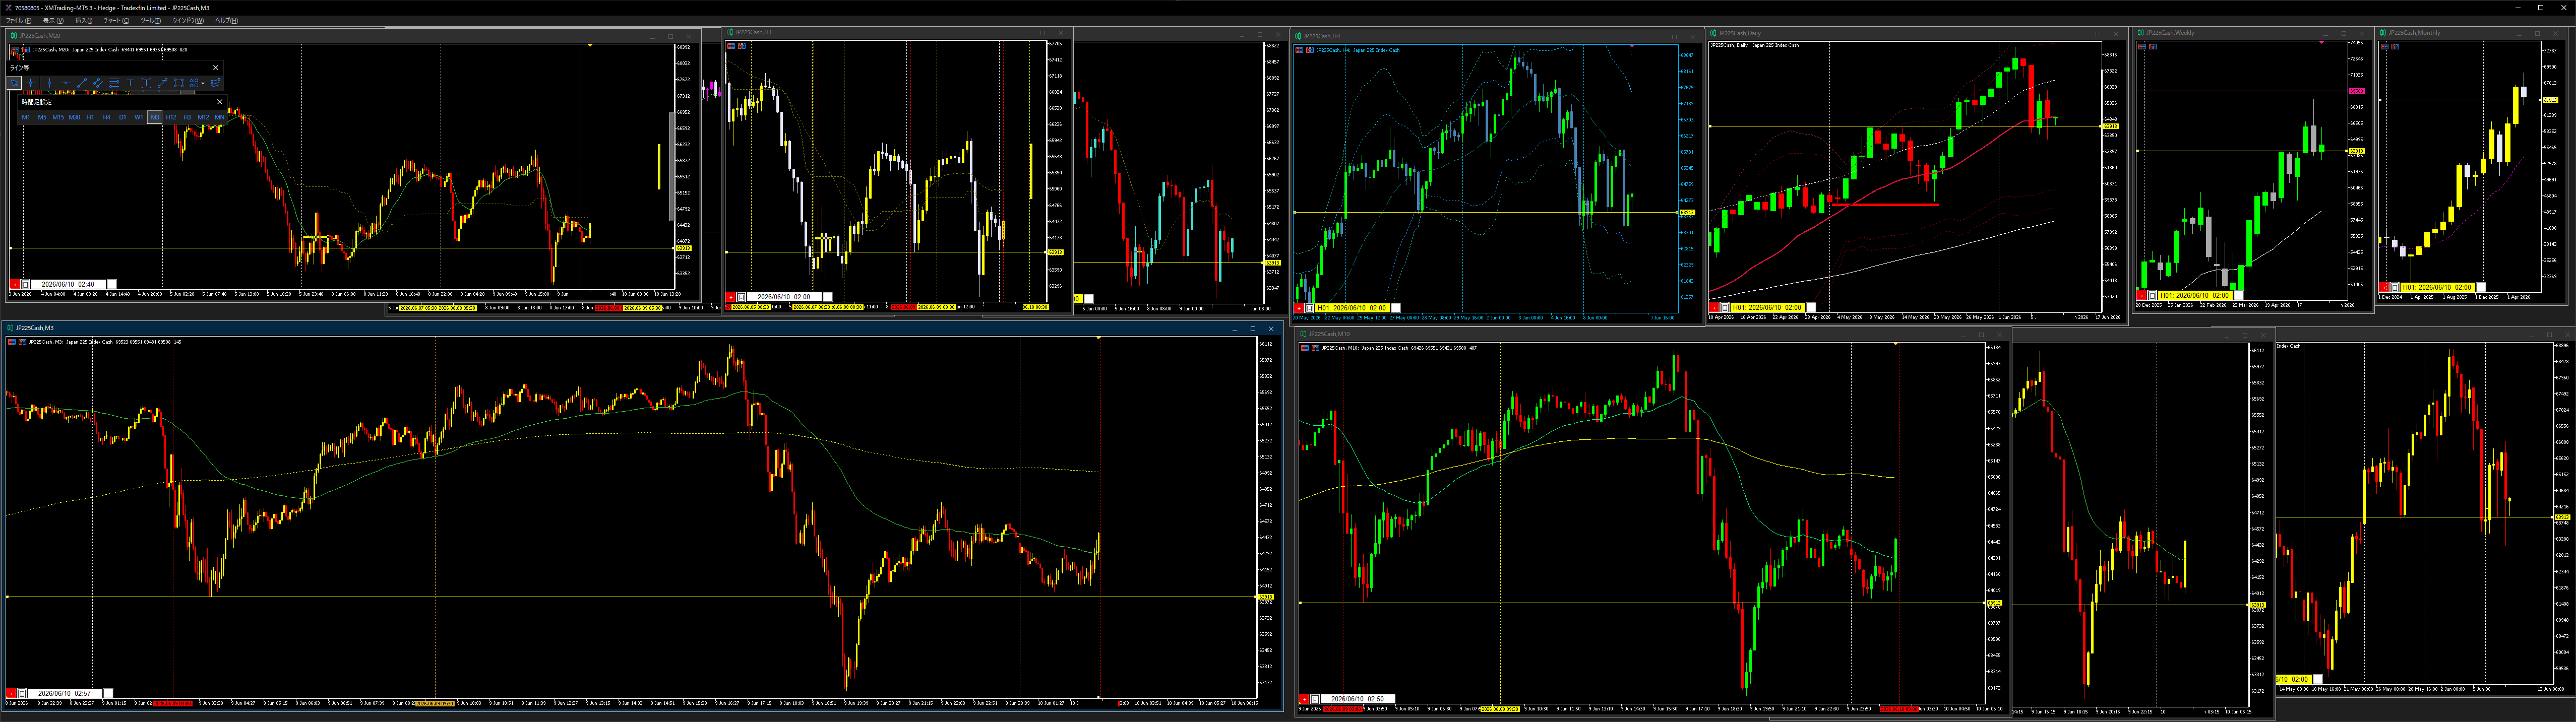The height and width of the screenshot is (722, 2576).
Task: Click H01 yellow date label in Daily chart
Action: point(1767,307)
